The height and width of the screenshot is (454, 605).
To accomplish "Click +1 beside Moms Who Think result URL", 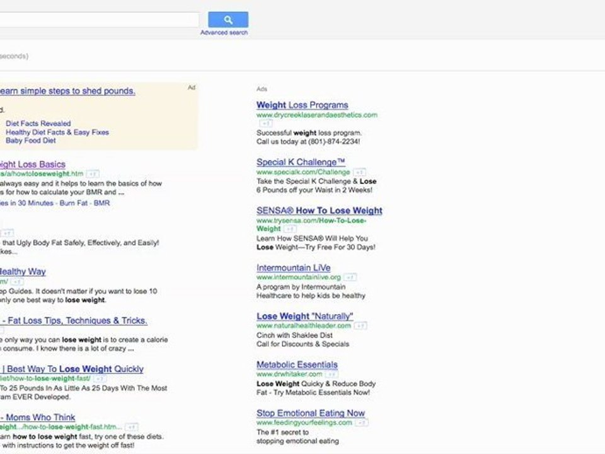I will (132, 427).
